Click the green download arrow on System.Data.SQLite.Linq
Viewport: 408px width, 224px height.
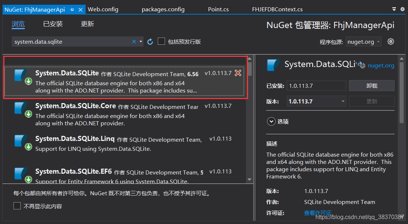(x=28, y=146)
